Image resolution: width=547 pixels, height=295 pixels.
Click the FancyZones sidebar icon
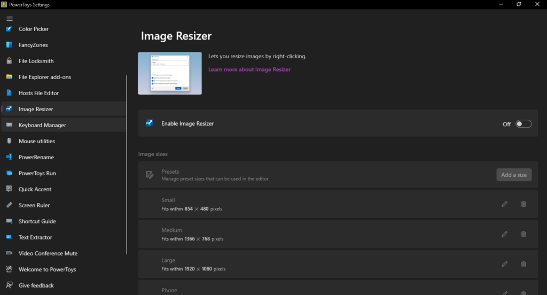coord(10,45)
